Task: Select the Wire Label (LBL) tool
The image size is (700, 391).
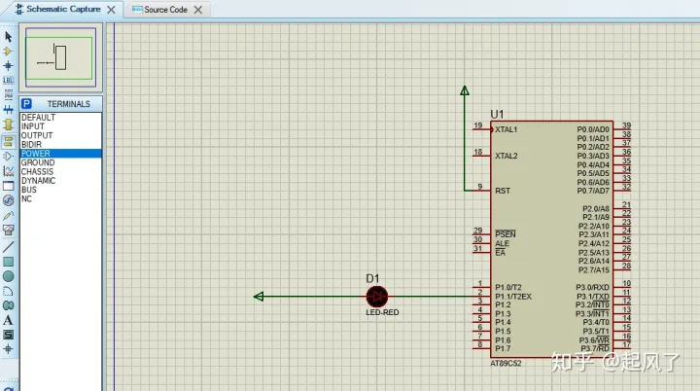Action: pyautogui.click(x=8, y=81)
